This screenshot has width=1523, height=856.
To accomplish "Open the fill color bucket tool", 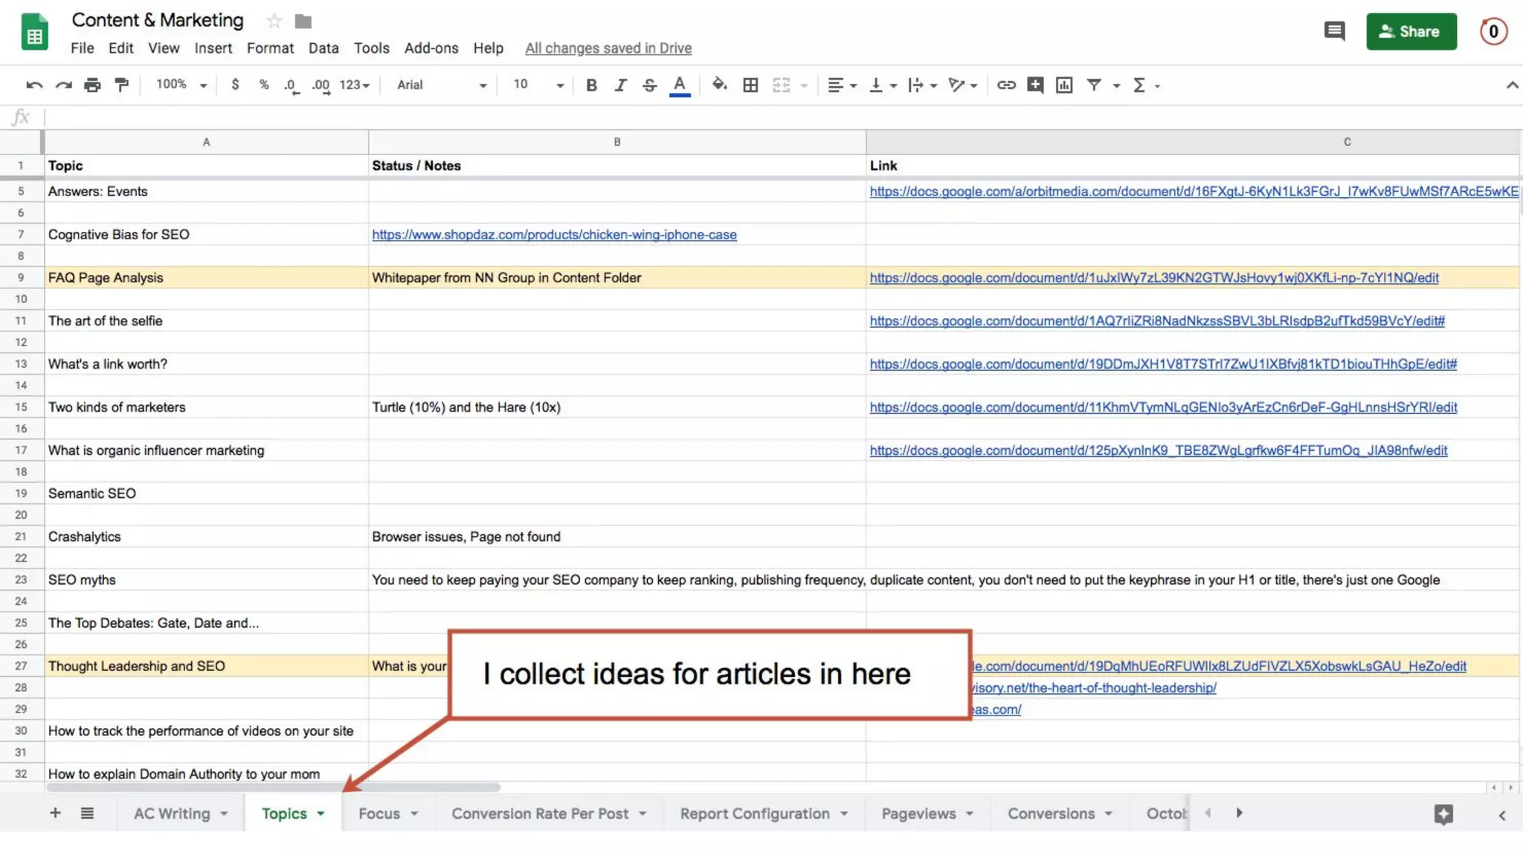I will 718,85.
